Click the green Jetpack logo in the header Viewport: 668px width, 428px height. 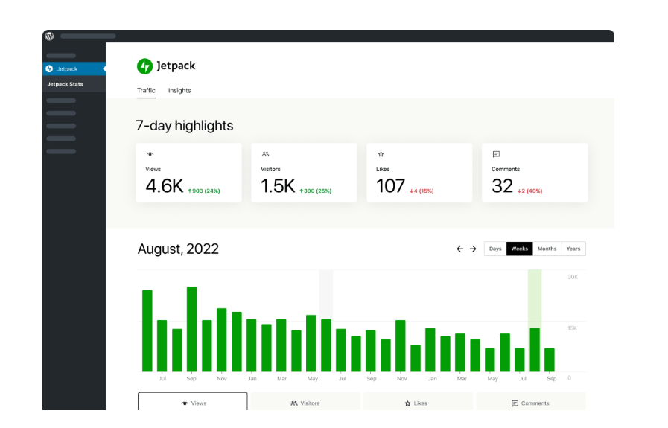pyautogui.click(x=145, y=66)
